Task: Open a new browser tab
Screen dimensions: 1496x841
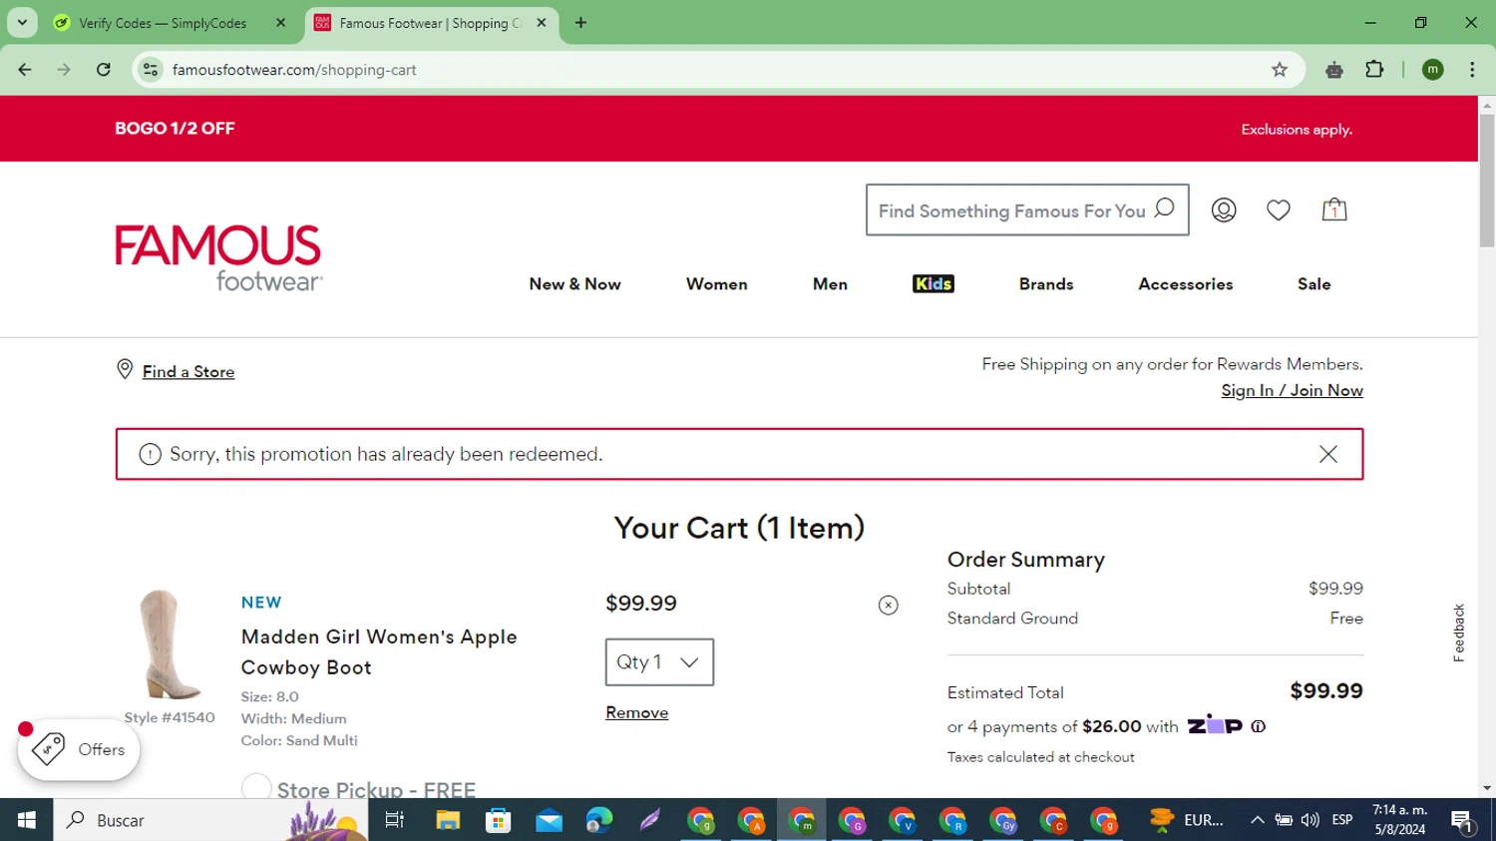Action: point(580,23)
